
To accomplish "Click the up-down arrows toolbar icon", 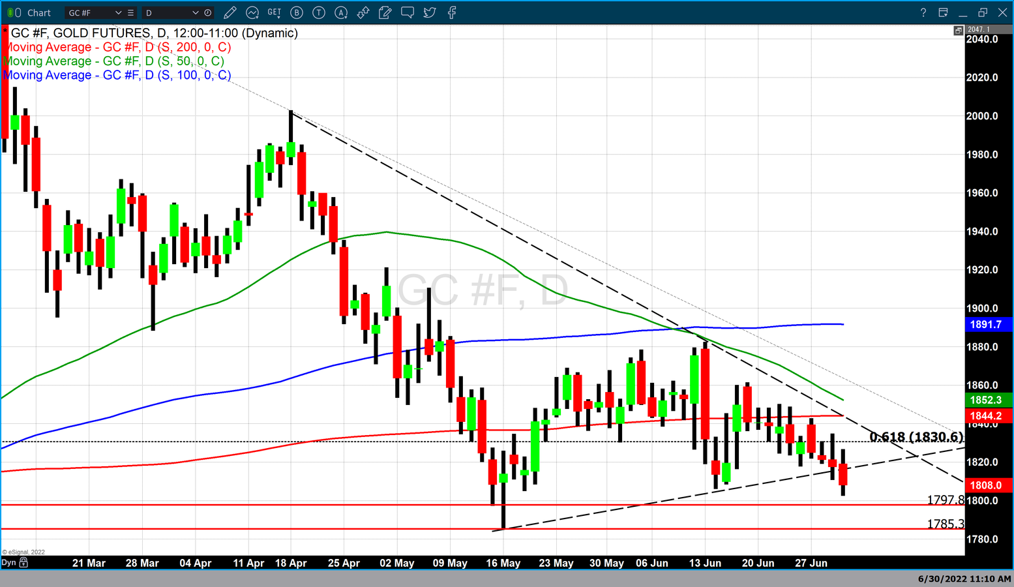I will click(363, 12).
